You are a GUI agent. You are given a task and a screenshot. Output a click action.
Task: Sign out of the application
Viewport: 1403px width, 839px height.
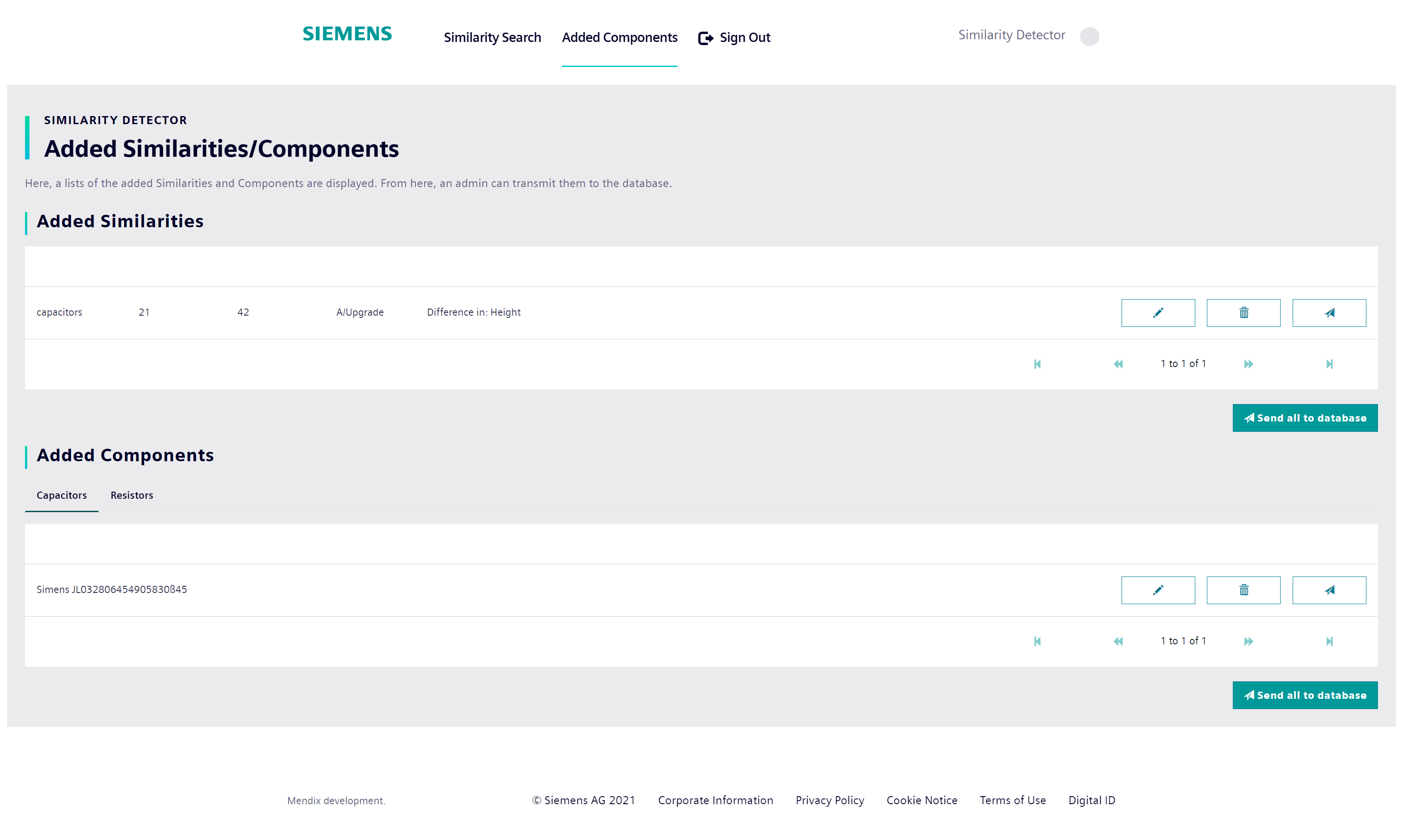click(x=734, y=37)
